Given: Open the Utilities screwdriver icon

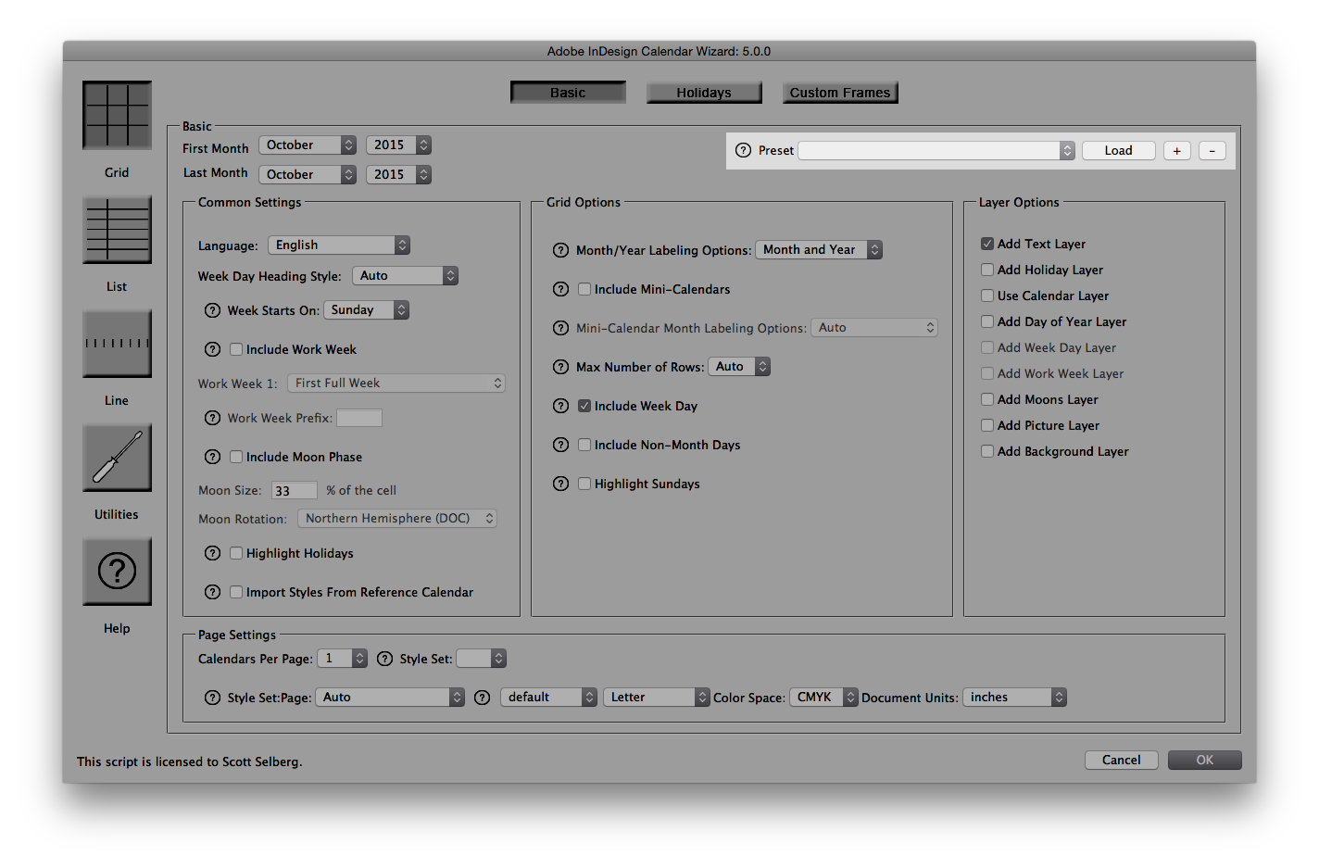Looking at the screenshot, I should (x=117, y=458).
